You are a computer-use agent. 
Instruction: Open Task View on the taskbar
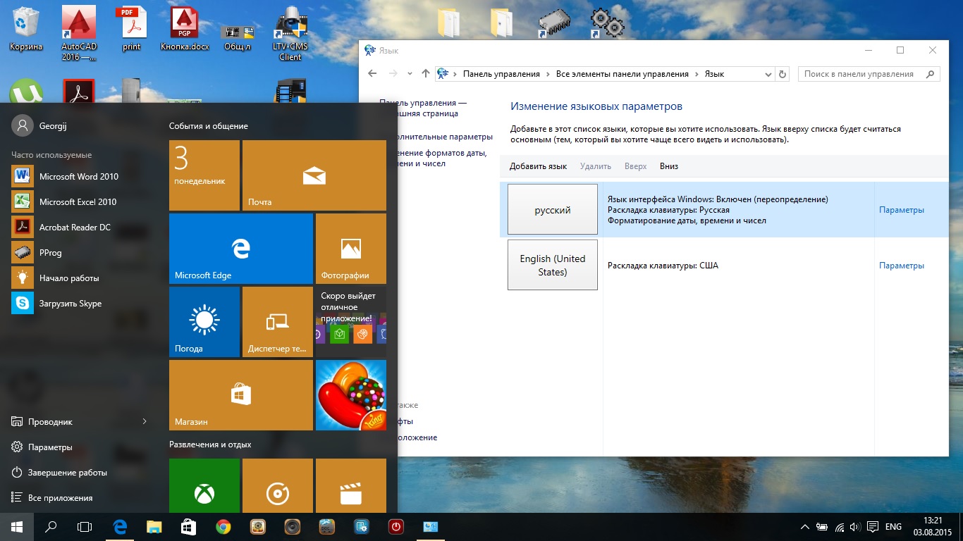click(85, 527)
